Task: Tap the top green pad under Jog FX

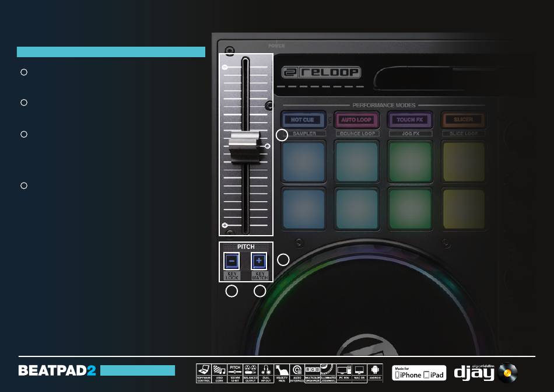Action: (x=410, y=162)
